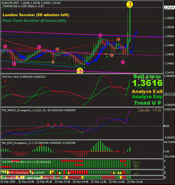
Task: Click the 1.34415 price scale value
Action: coord(169,63)
